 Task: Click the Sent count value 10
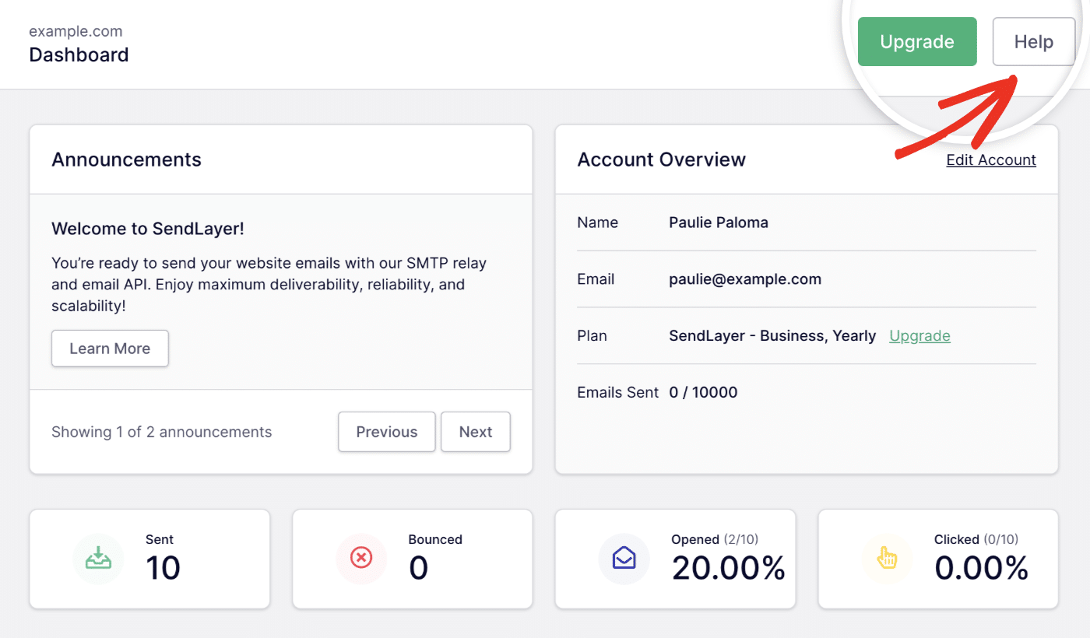coord(163,568)
